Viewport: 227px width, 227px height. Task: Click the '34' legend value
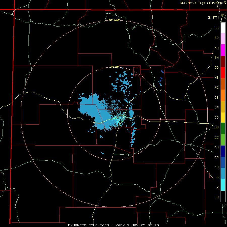coord(217,107)
